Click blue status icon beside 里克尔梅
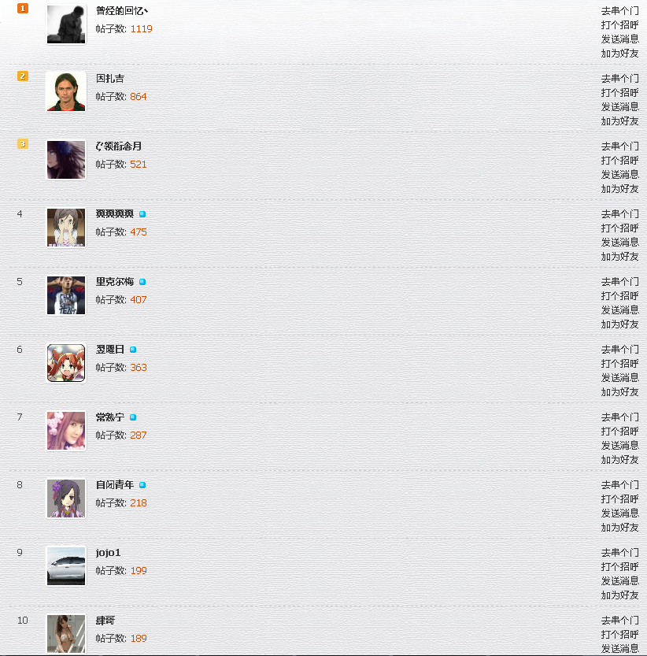Screen dimensions: 647x656 [142, 282]
